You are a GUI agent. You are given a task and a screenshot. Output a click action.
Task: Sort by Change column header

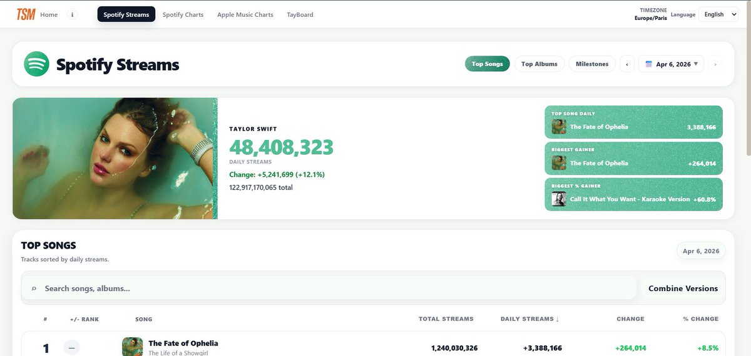point(630,319)
